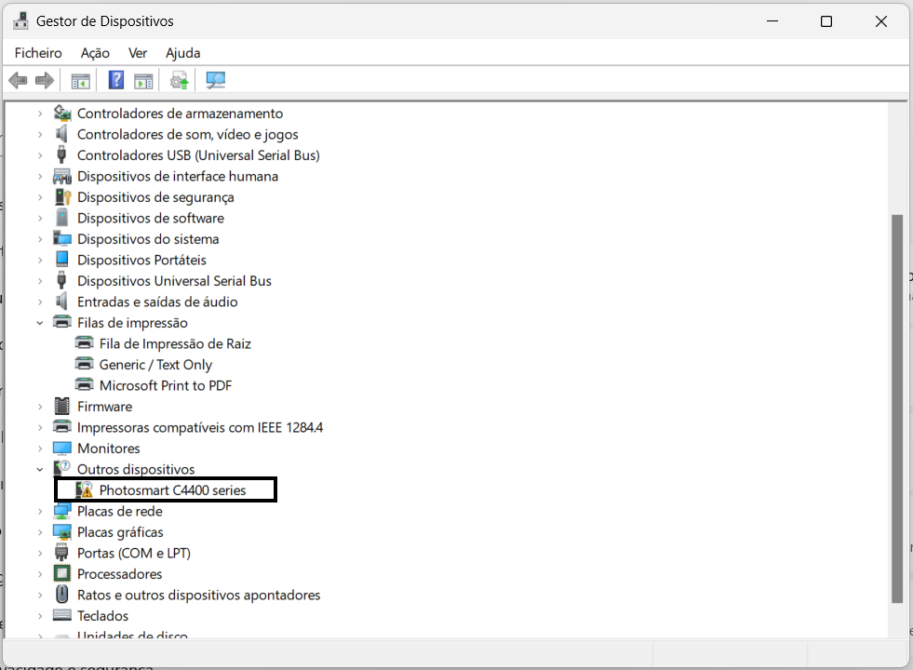Expand the Placas de rede node
The width and height of the screenshot is (913, 670).
(41, 511)
